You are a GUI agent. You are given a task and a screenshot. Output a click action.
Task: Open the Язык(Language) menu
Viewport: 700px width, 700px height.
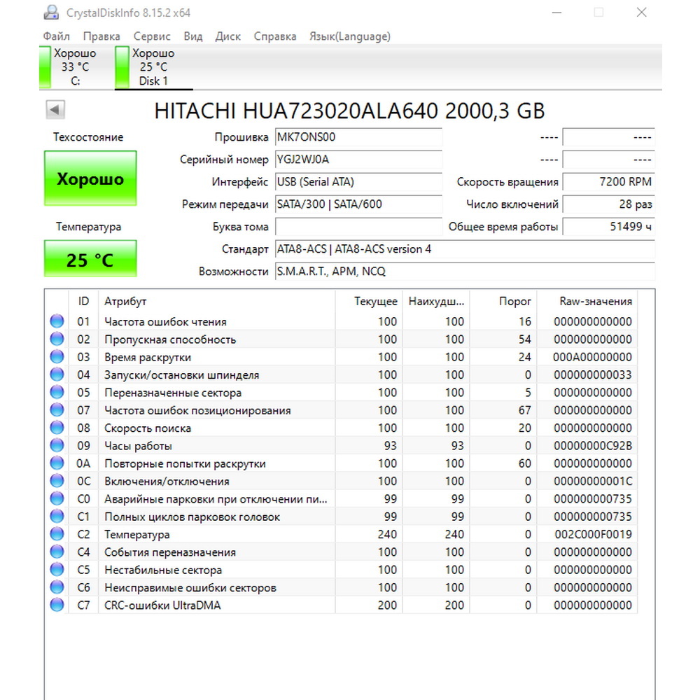coord(350,36)
